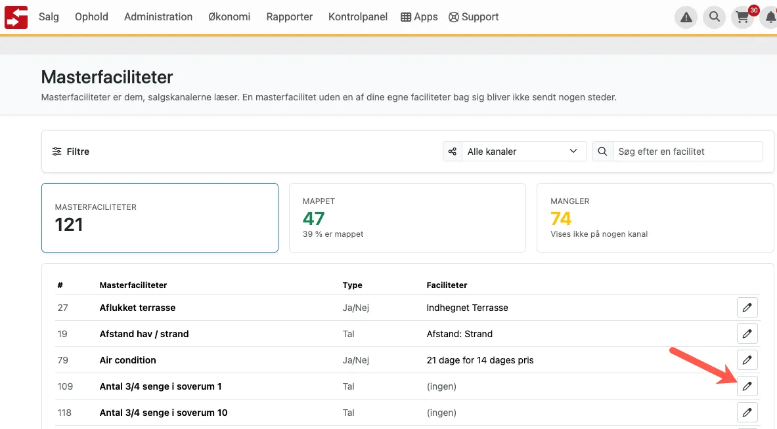Edit Antal 3/4 senge i soverum 10

pyautogui.click(x=747, y=413)
